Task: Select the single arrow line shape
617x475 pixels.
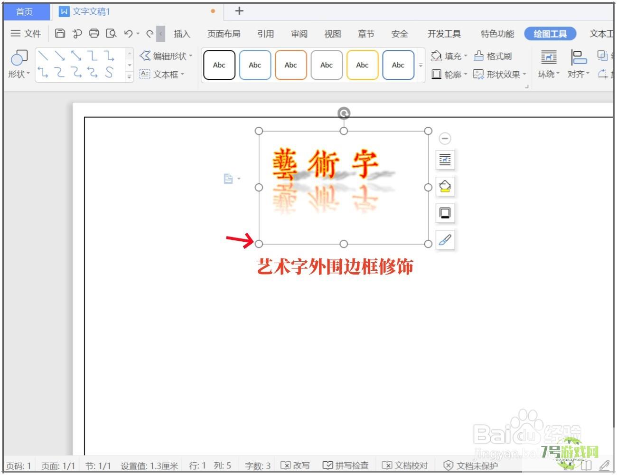Action: [x=60, y=56]
